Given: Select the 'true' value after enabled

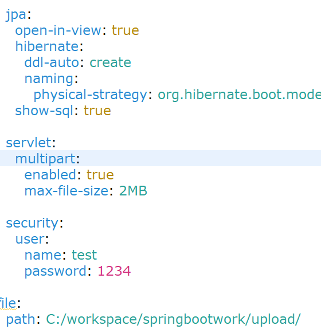Looking at the screenshot, I should pyautogui.click(x=100, y=175).
